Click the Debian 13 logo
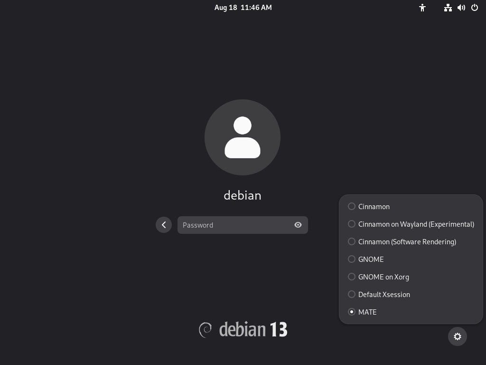The image size is (486, 365). click(x=243, y=329)
